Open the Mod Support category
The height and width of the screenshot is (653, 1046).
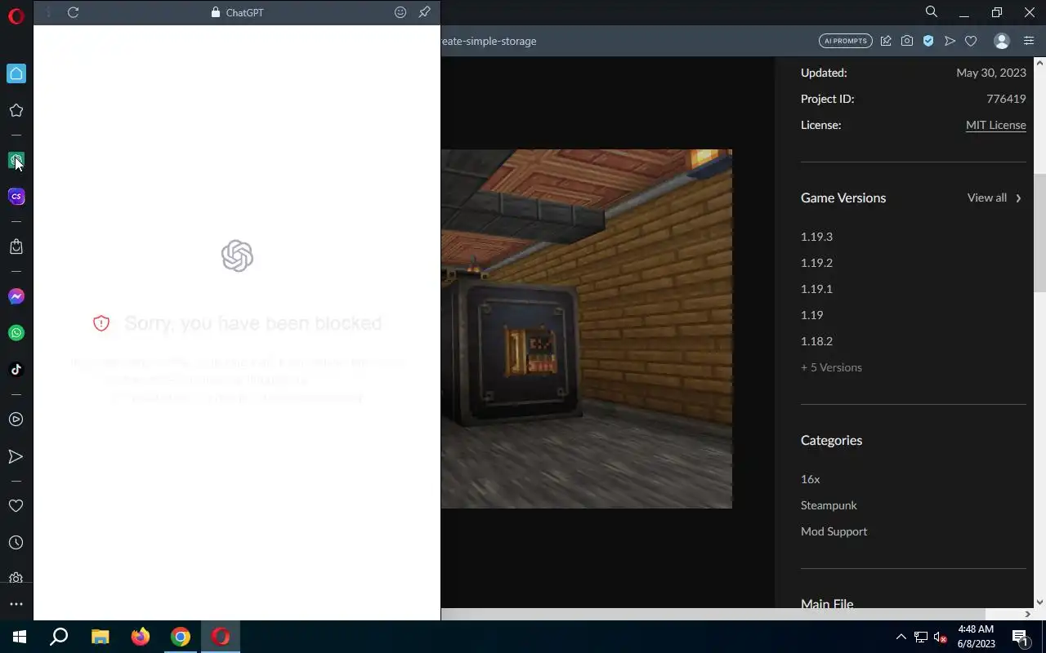click(x=834, y=531)
